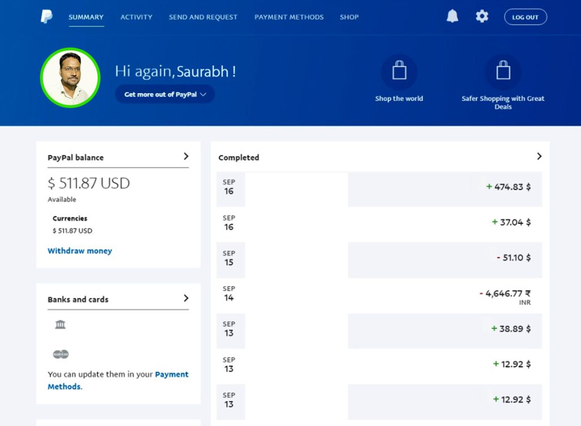The height and width of the screenshot is (426, 581).
Task: Click Withdraw money link
Action: [79, 251]
